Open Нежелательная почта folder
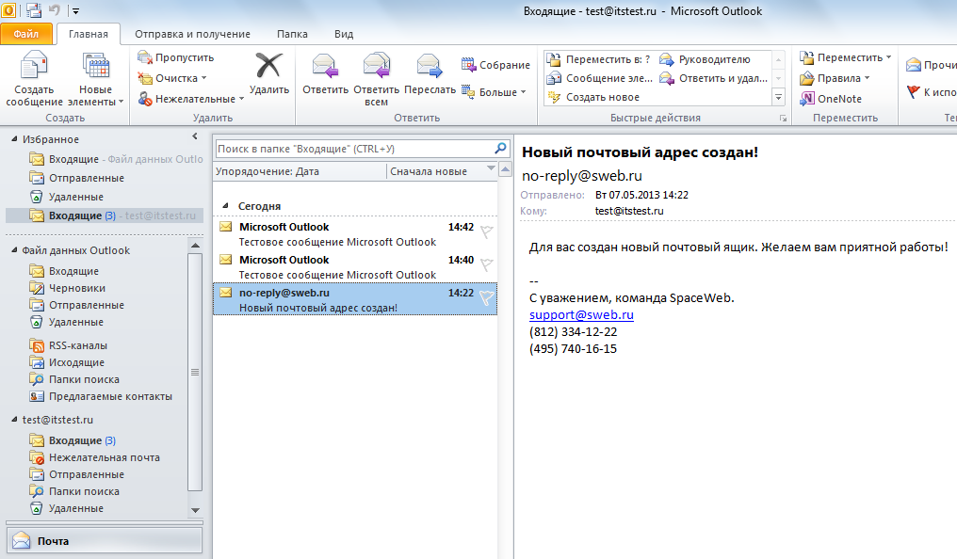Viewport: 957px width, 559px height. (x=95, y=457)
